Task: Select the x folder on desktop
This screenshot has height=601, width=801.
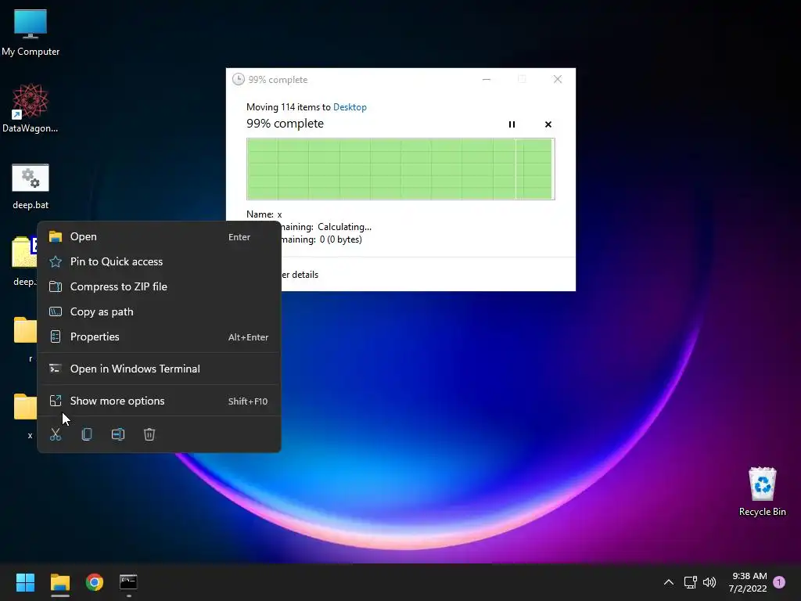Action: (24, 416)
